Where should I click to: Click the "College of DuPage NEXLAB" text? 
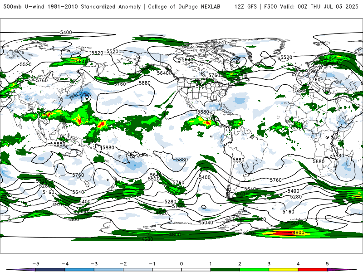coord(184,7)
